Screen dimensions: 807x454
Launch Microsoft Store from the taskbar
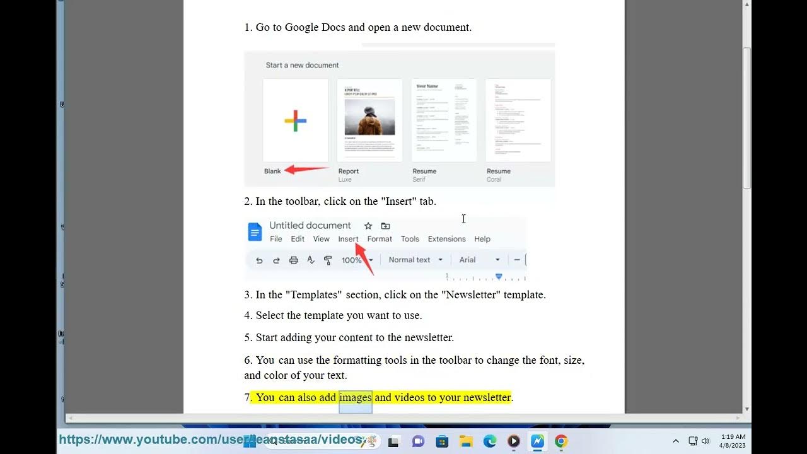click(x=442, y=441)
